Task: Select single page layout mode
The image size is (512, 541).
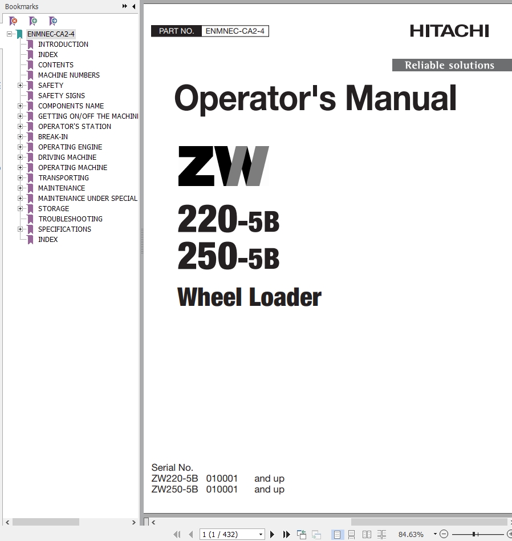Action: point(337,535)
